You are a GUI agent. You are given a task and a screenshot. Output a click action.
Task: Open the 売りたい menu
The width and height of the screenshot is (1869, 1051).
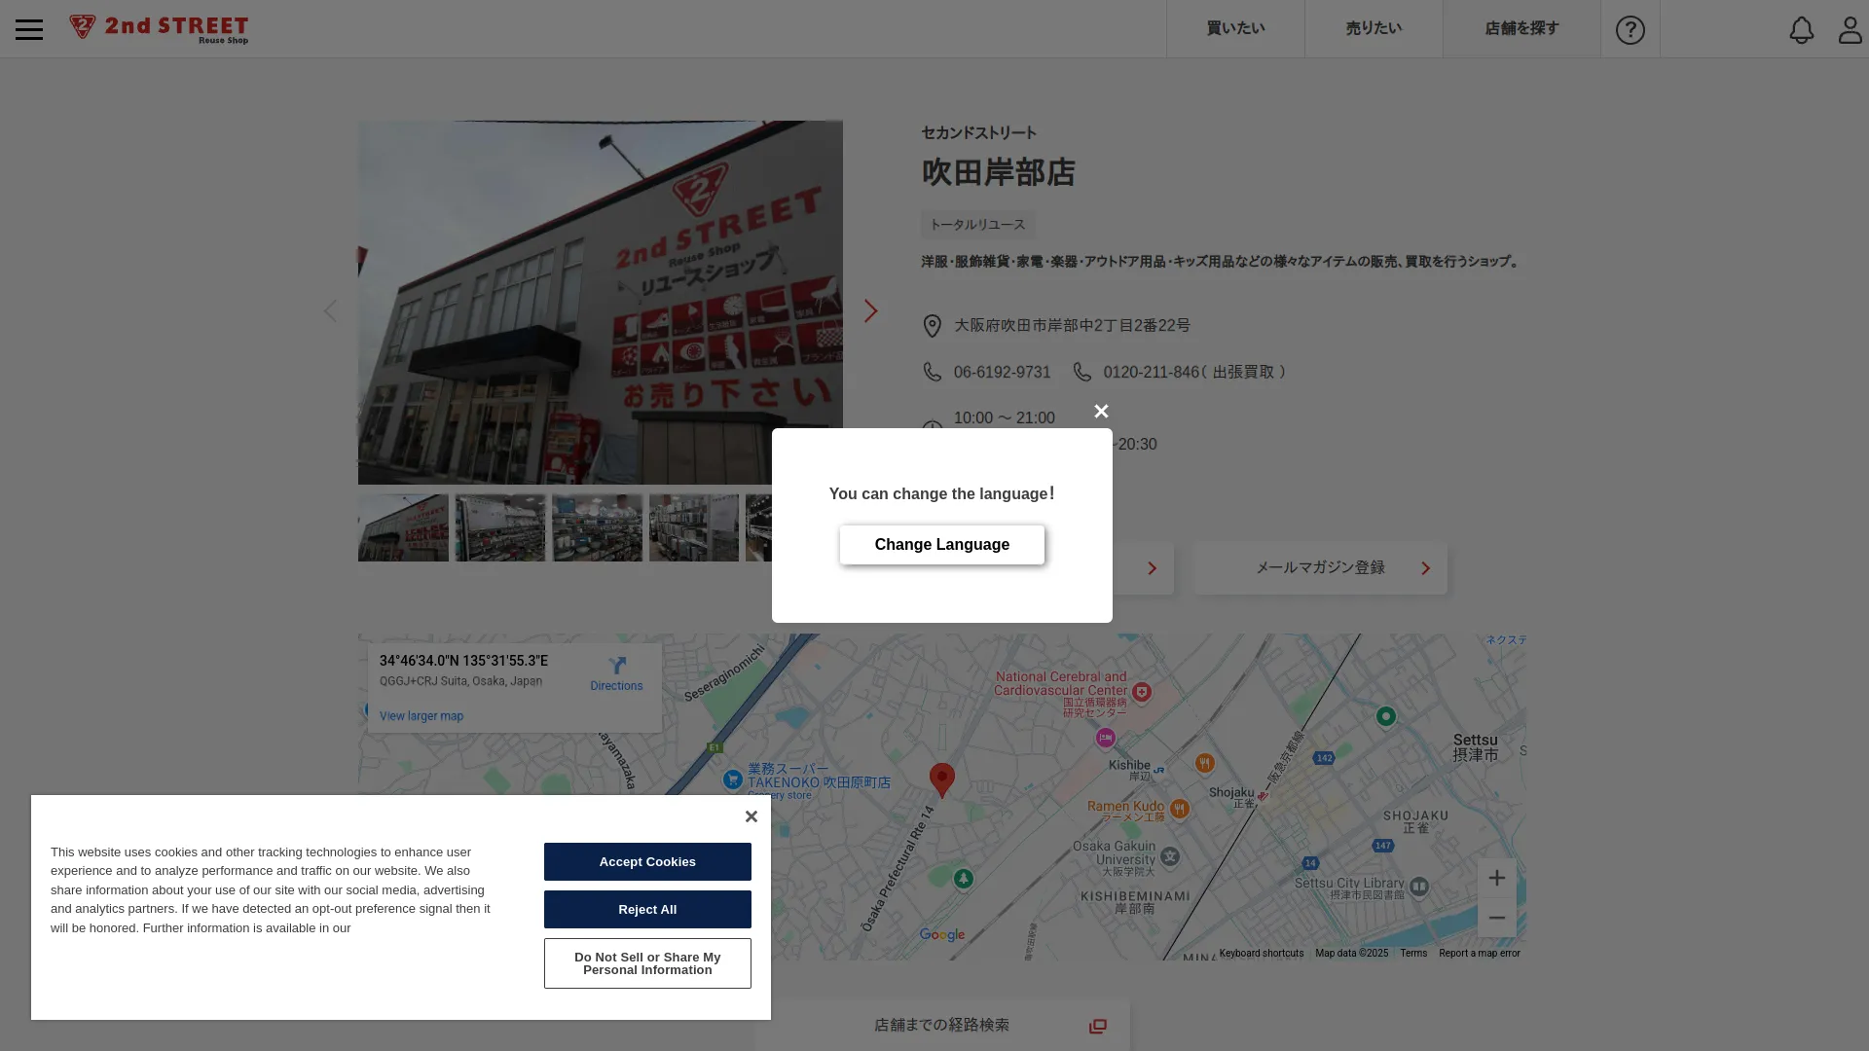1374,28
